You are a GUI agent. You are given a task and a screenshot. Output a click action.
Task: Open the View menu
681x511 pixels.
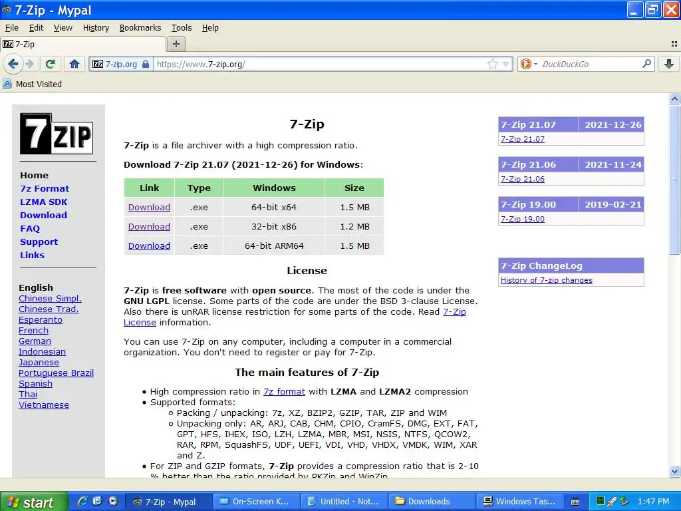click(x=63, y=28)
